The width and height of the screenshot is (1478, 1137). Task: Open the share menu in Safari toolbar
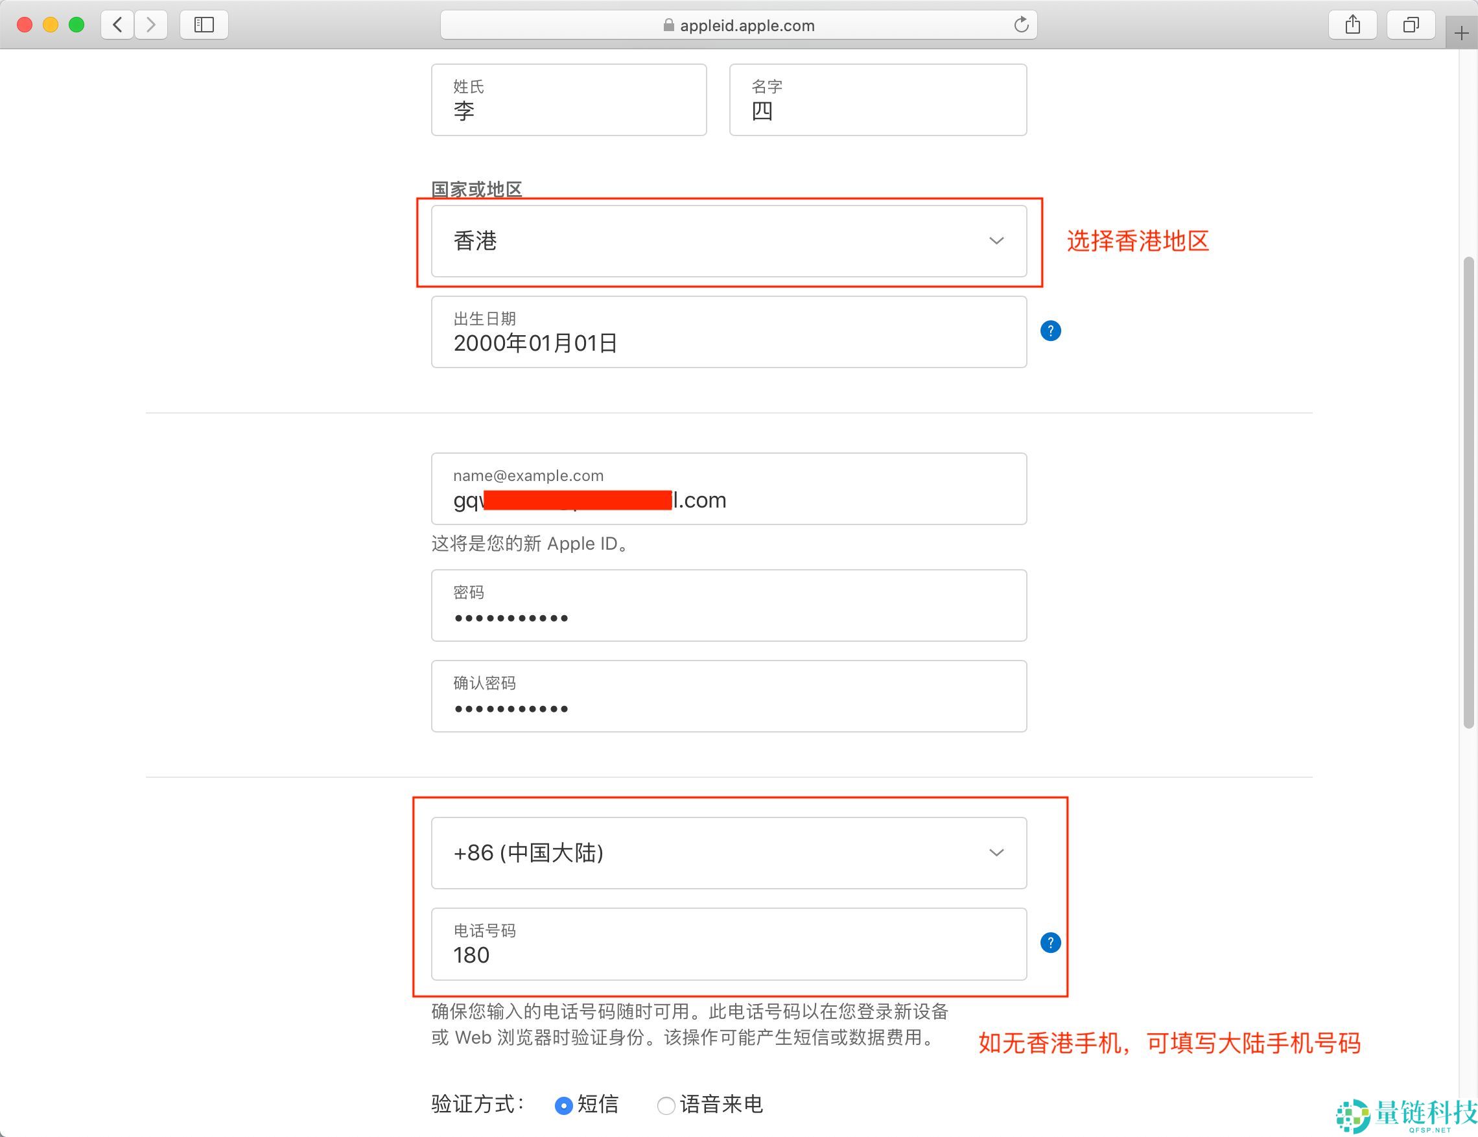(x=1352, y=25)
